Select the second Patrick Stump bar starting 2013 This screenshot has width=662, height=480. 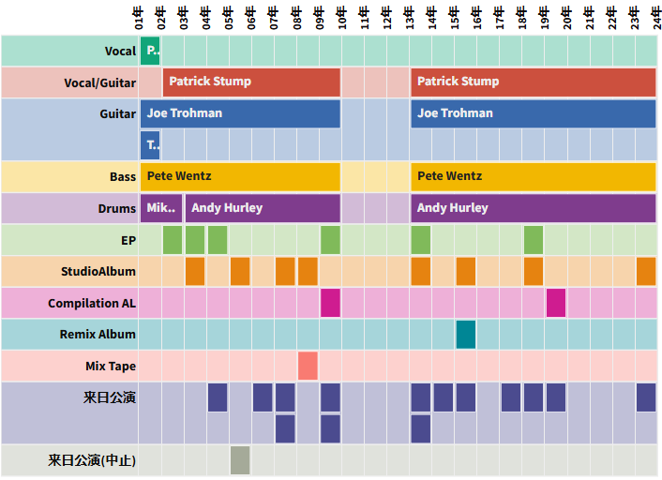(533, 82)
